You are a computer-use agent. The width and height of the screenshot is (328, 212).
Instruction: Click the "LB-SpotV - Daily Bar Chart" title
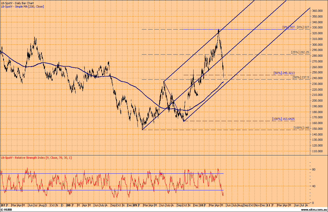[x=17, y=3]
